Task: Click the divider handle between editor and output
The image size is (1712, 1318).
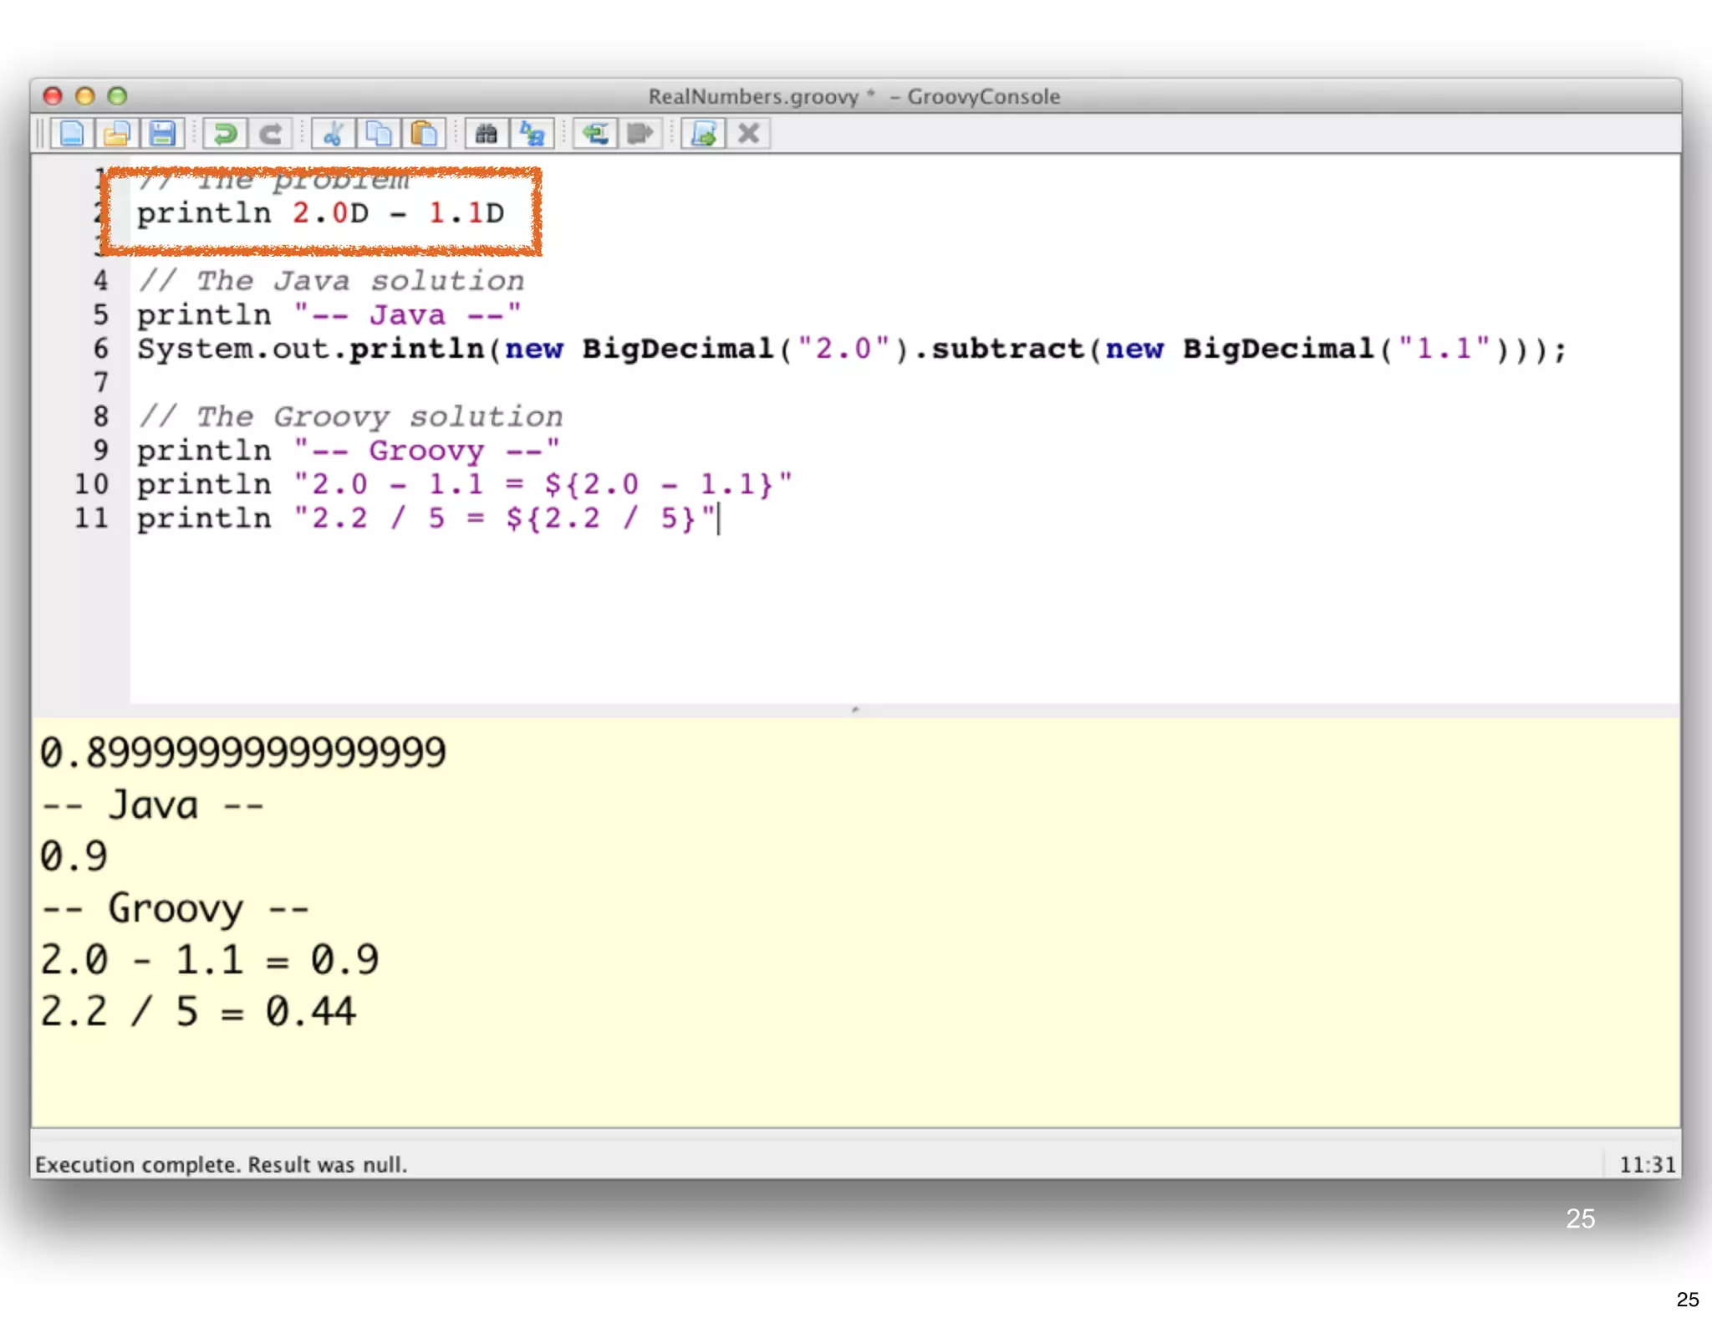Action: coord(855,710)
